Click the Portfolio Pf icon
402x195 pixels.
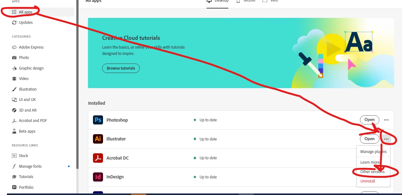[x=14, y=187]
